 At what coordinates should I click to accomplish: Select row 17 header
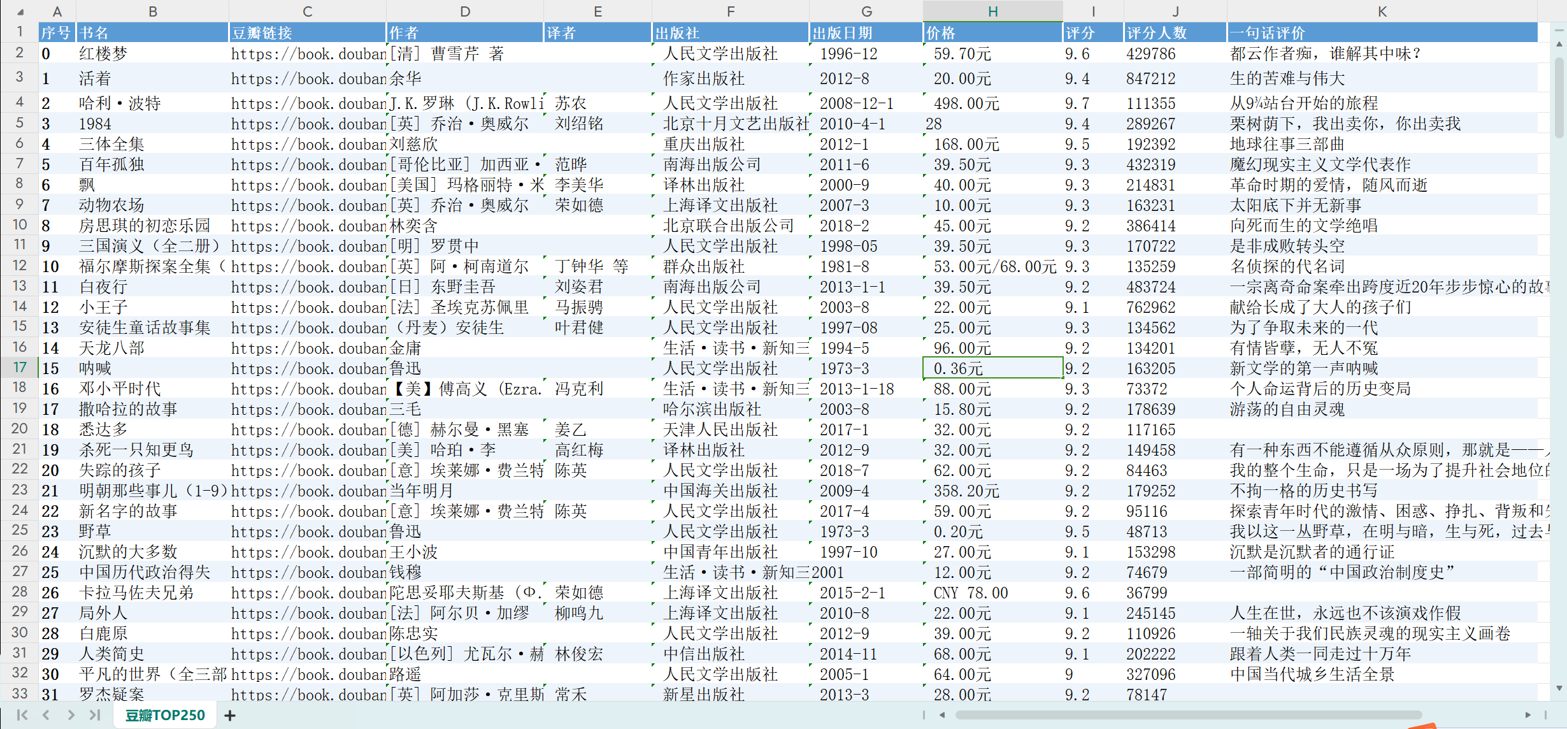click(20, 368)
